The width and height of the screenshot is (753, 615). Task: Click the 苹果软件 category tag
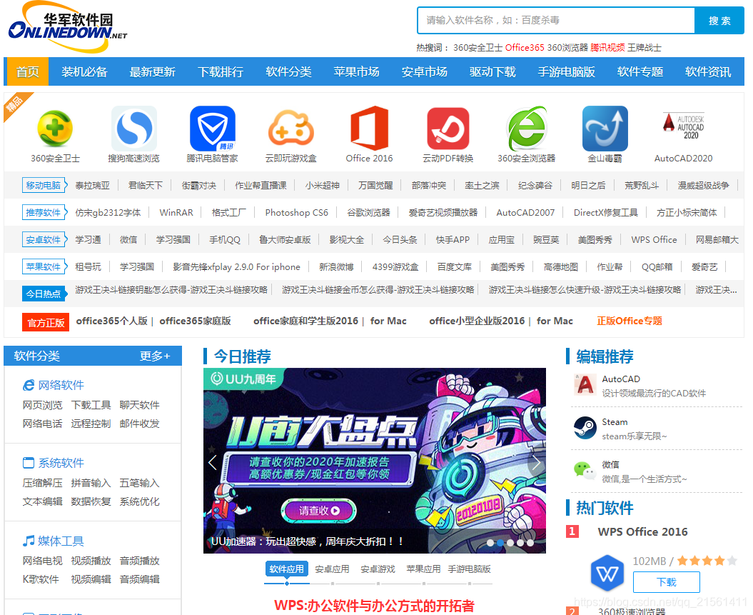point(44,266)
